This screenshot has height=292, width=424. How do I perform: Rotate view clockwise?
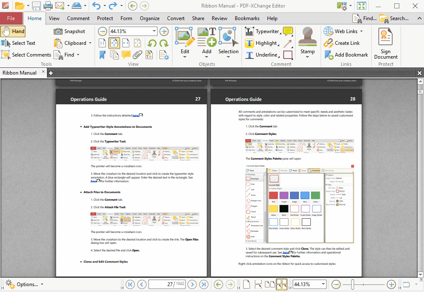point(164,43)
